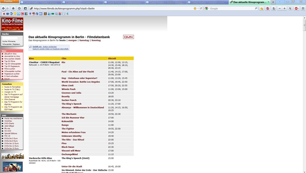Click the Kino-Filme site logo
The height and width of the screenshot is (173, 306).
pyautogui.click(x=12, y=24)
